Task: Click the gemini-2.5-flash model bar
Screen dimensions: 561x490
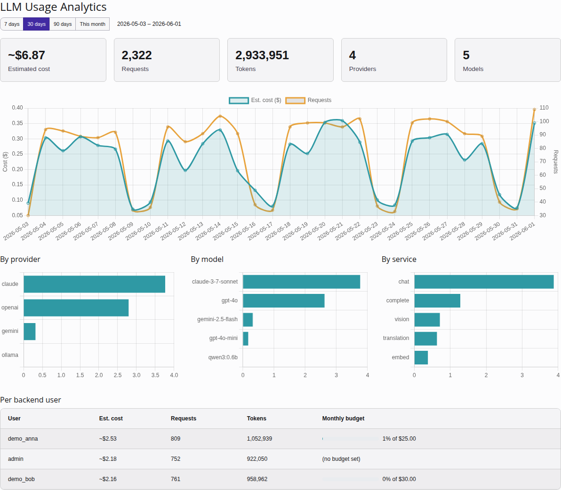Action: click(x=248, y=319)
